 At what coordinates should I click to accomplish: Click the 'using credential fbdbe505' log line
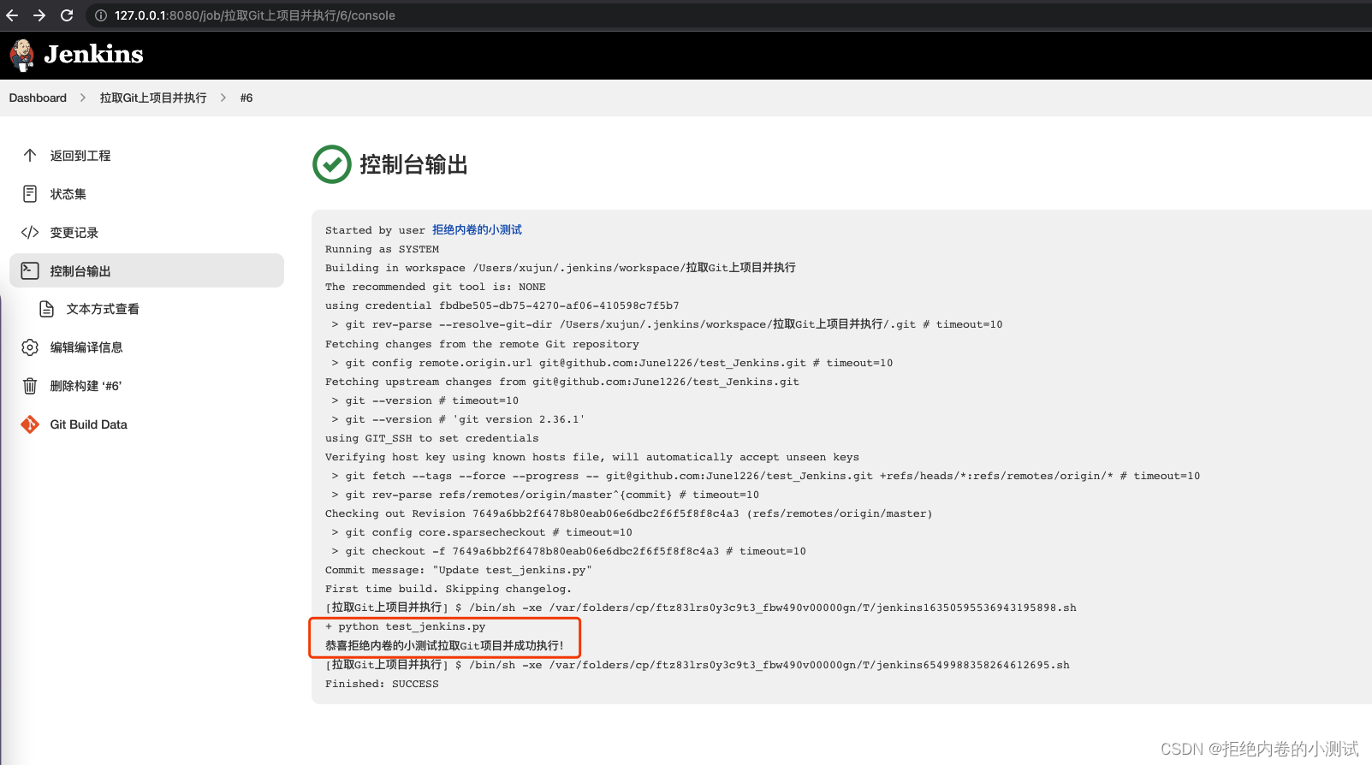502,305
